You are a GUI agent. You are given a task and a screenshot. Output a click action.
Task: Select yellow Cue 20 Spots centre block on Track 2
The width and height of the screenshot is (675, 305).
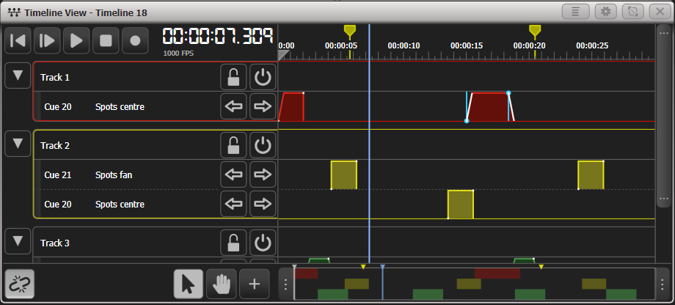coord(461,205)
